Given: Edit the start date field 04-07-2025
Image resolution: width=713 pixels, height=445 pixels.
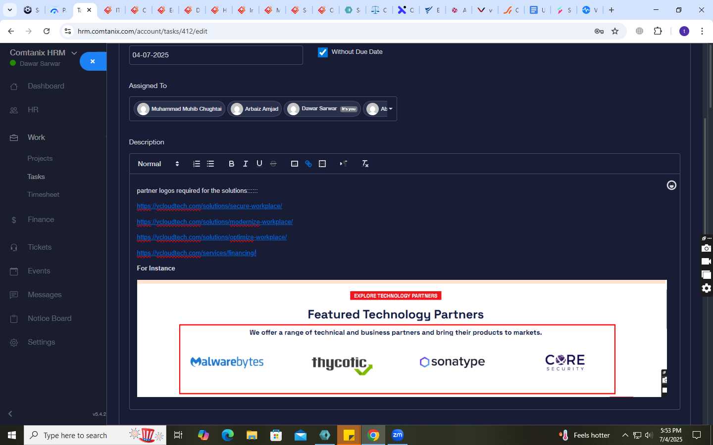Looking at the screenshot, I should click(x=216, y=55).
